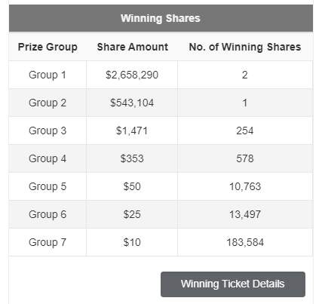Click the Group 6 row label

(x=48, y=214)
